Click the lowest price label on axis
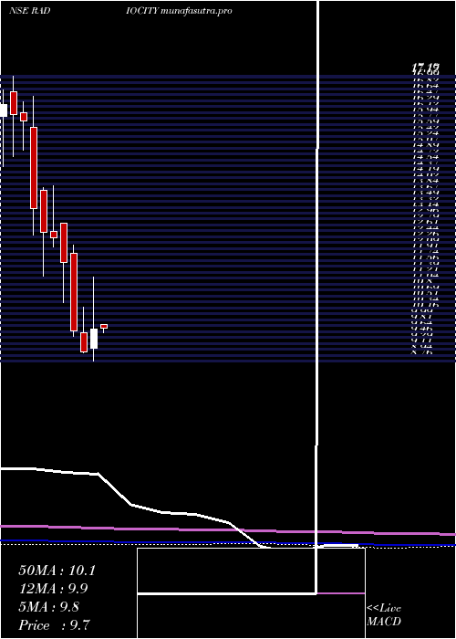Image resolution: width=456 pixels, height=639 pixels. pyautogui.click(x=421, y=352)
